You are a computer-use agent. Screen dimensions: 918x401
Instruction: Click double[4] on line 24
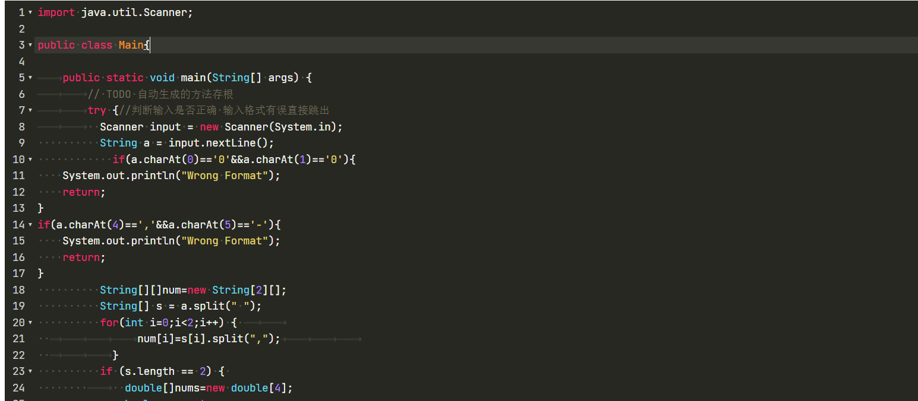[x=261, y=388]
